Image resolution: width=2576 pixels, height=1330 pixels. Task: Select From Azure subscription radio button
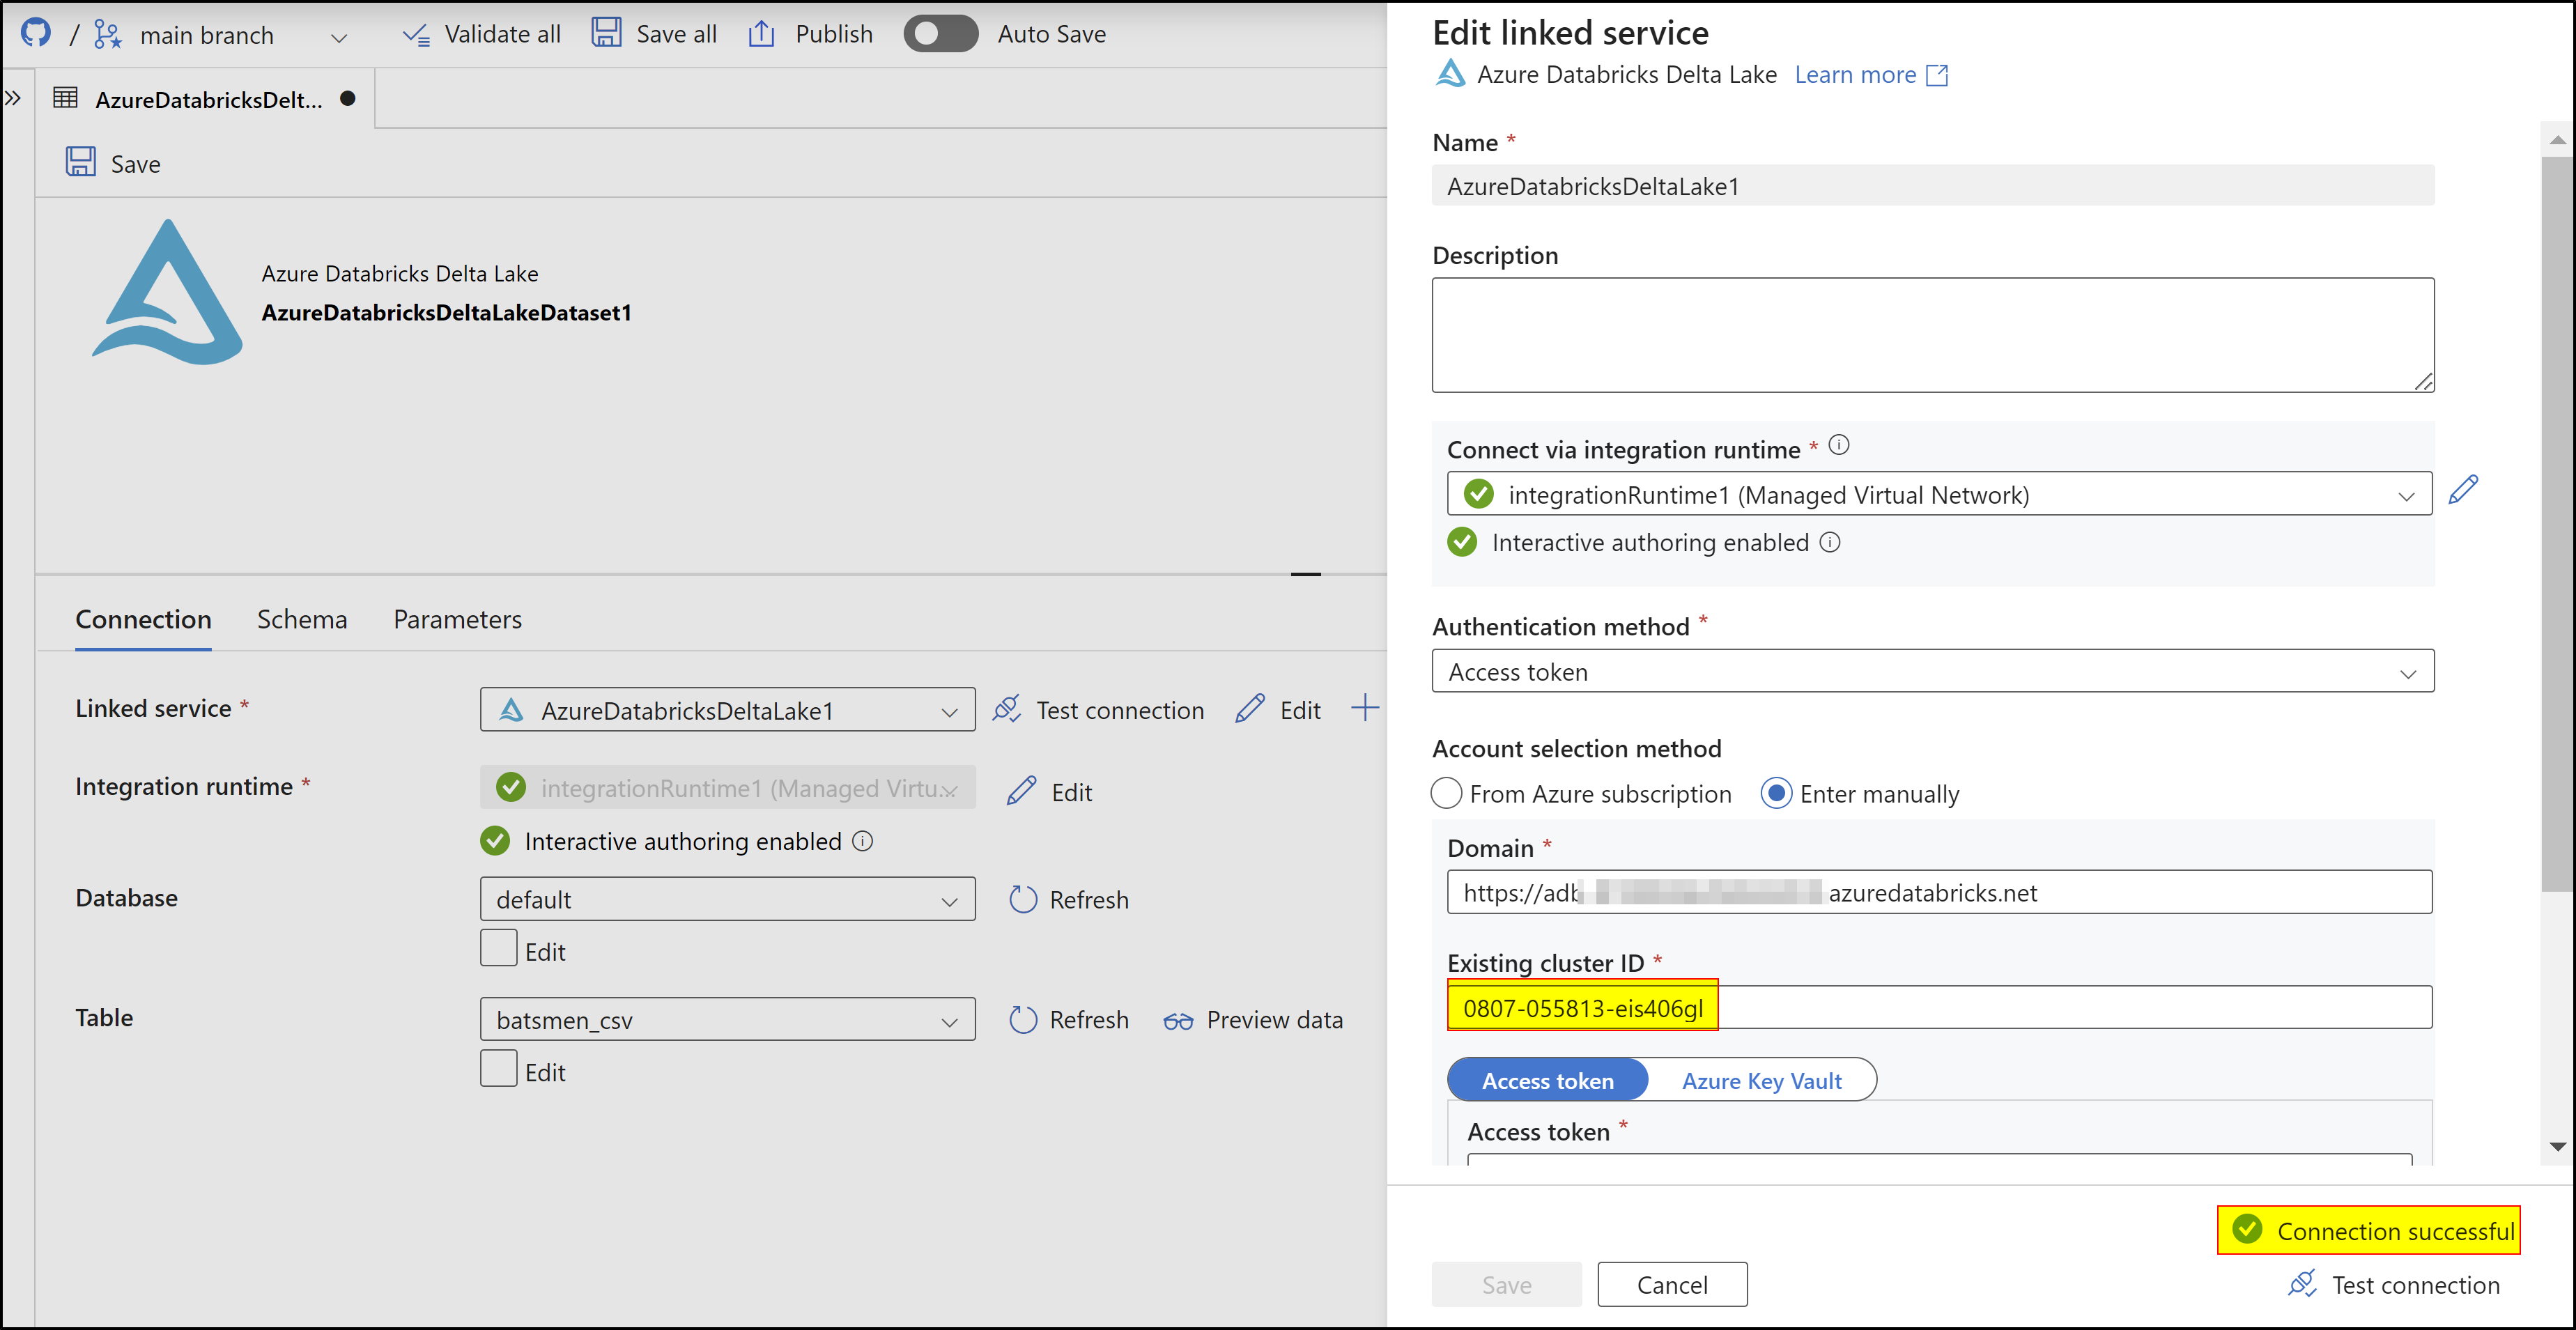[1447, 794]
